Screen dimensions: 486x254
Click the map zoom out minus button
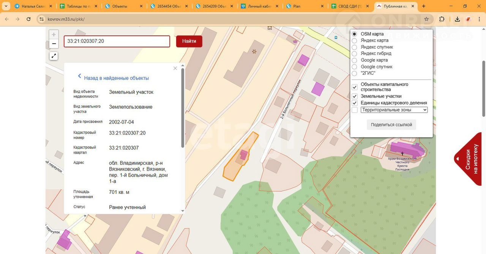click(x=54, y=44)
